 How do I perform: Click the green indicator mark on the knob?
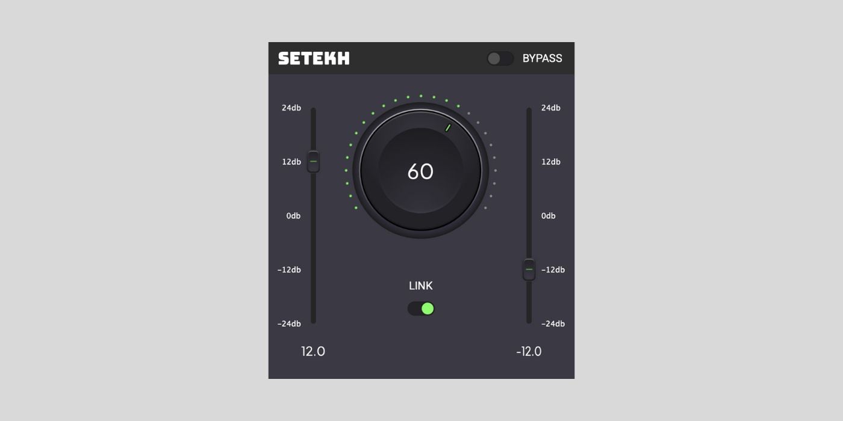click(448, 128)
